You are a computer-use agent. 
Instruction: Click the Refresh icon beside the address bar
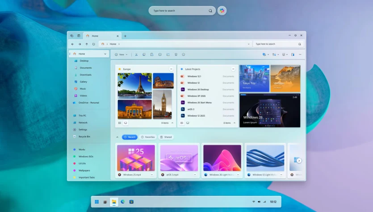click(93, 44)
